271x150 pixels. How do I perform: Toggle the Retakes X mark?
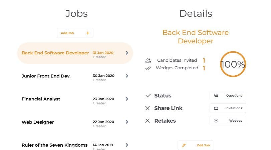[x=148, y=121]
